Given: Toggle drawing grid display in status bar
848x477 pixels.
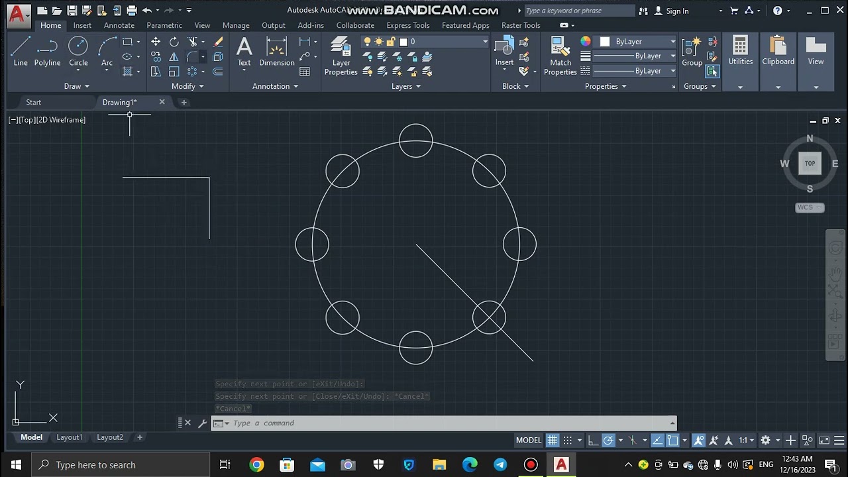Looking at the screenshot, I should (552, 440).
